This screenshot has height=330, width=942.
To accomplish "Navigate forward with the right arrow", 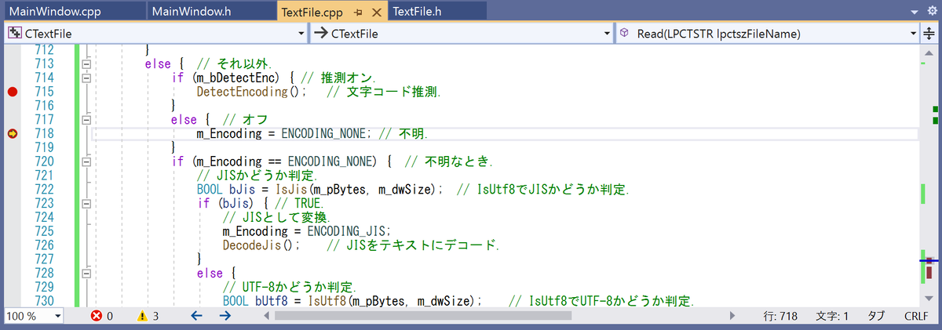I will tap(225, 316).
